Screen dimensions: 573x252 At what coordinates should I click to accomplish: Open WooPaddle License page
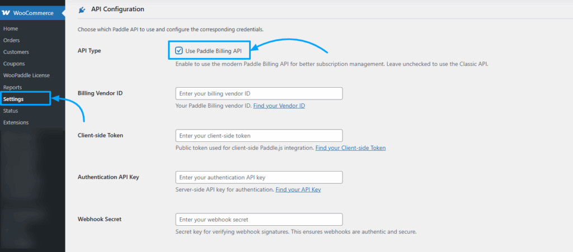[26, 75]
